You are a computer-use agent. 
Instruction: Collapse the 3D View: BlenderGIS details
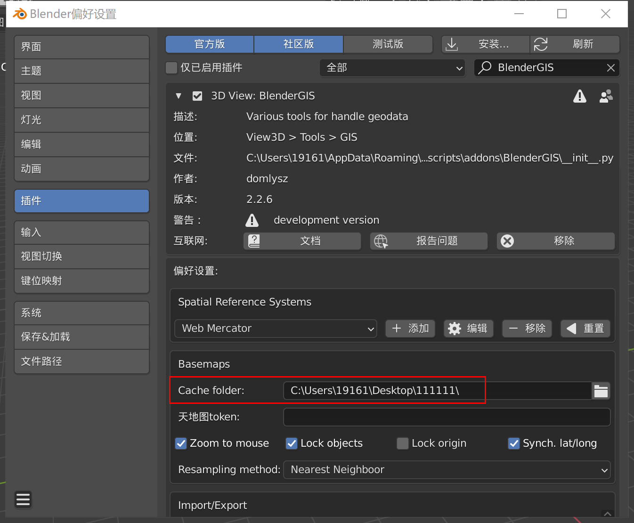[x=179, y=96]
